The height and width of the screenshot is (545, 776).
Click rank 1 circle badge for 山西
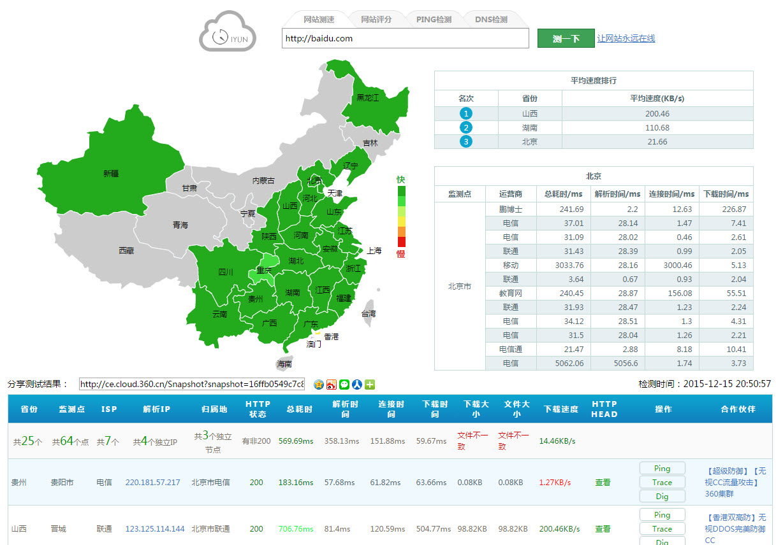(x=466, y=114)
